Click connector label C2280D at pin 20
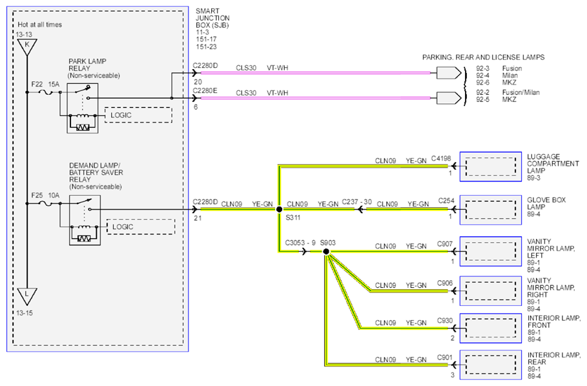 [205, 65]
